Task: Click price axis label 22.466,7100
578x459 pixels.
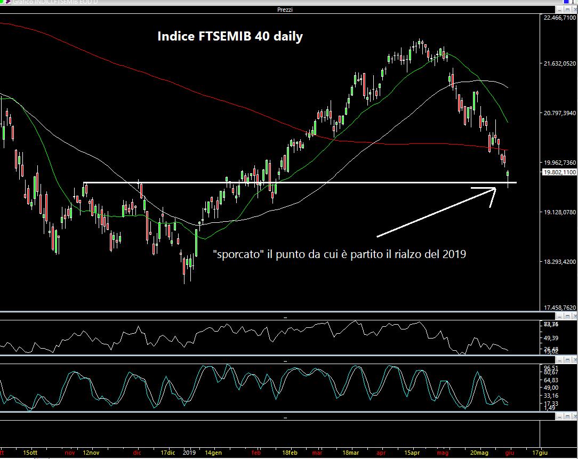Action: [559, 18]
